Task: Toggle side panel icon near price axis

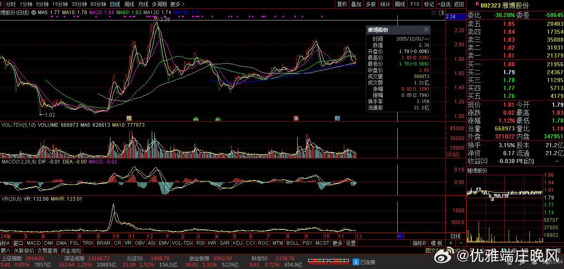Action: tap(441, 13)
